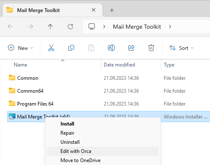Close the Mail Merge Toolkit tab
The image size is (210, 165).
coord(94,10)
